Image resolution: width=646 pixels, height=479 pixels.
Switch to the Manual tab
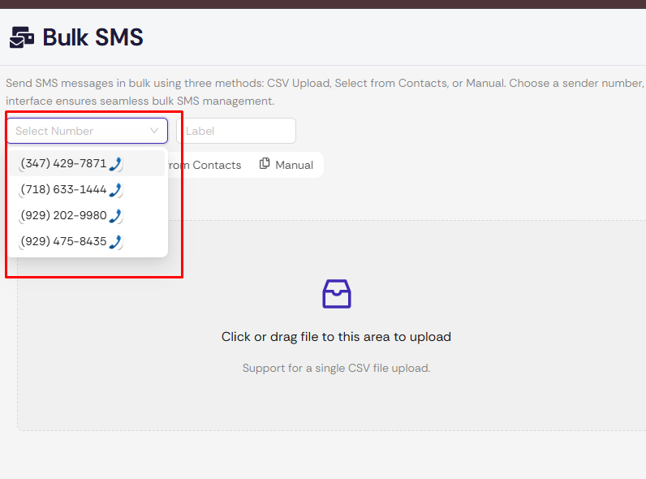[294, 165]
